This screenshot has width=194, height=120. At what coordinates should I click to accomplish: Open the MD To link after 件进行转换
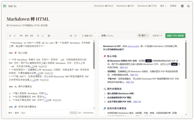point(124,68)
